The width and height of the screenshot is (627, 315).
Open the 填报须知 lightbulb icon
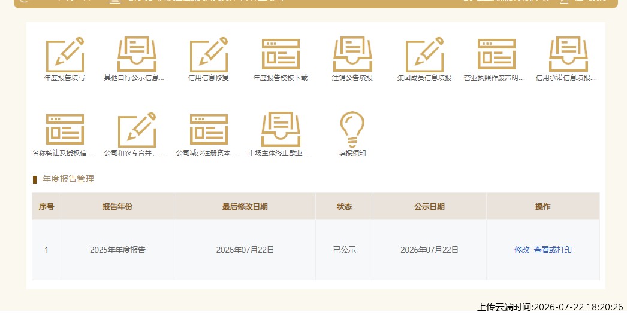352,130
